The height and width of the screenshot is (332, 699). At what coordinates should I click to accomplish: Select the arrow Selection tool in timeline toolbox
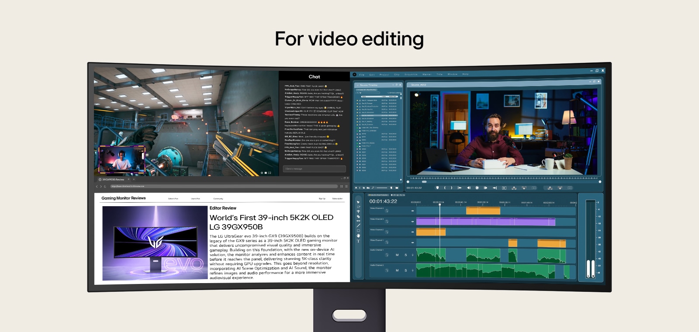click(x=358, y=202)
